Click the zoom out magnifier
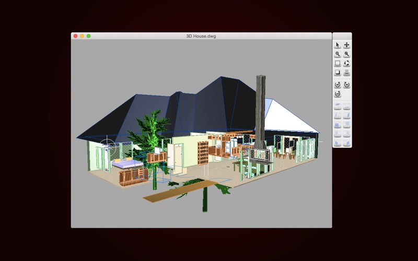The height and width of the screenshot is (261, 418). pos(346,54)
